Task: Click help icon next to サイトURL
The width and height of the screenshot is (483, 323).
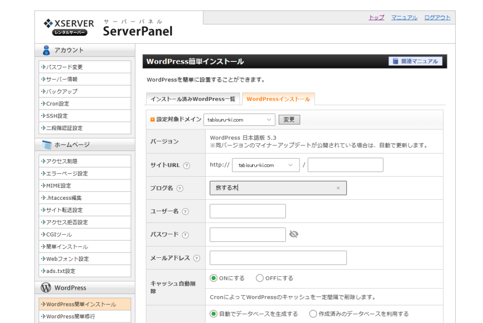Action: [x=186, y=165]
